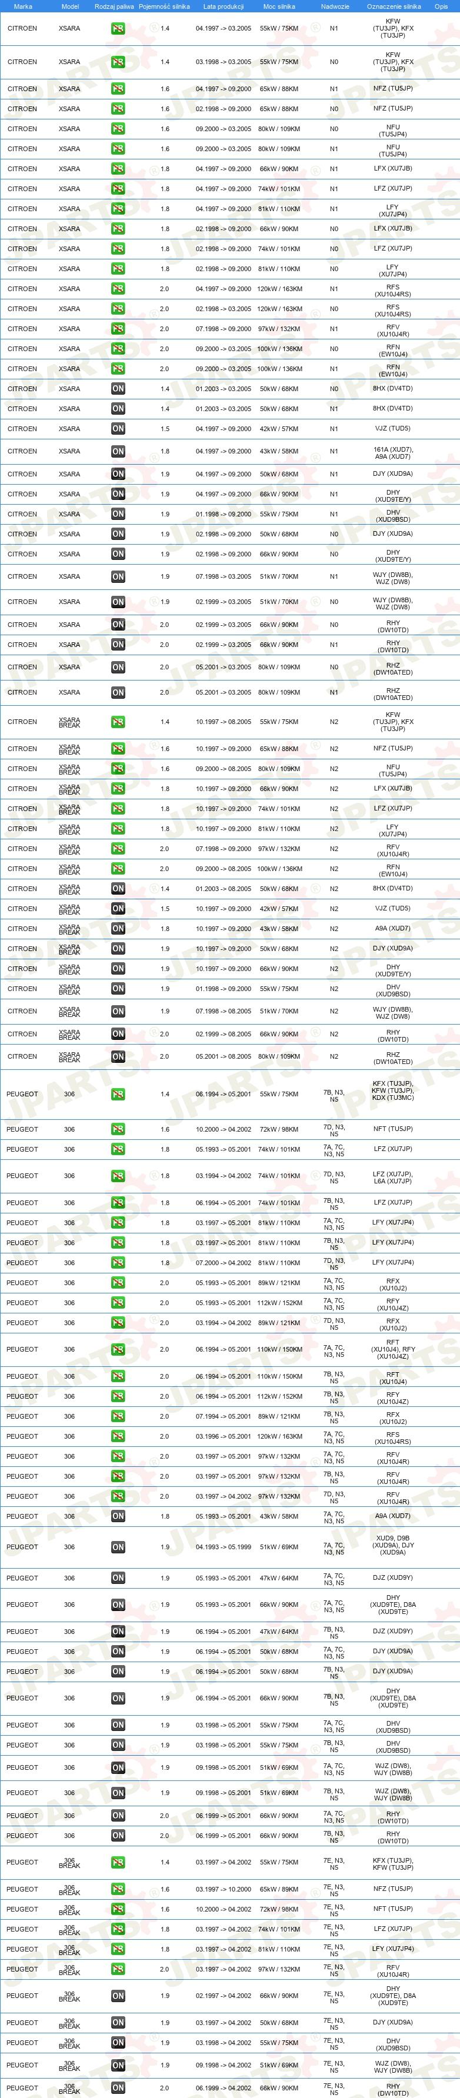Select the 'LFZ (XU7JP), L6A (XU7JP)' engine cell
Viewport: 460px width, 2098px height.
pyautogui.click(x=392, y=1178)
